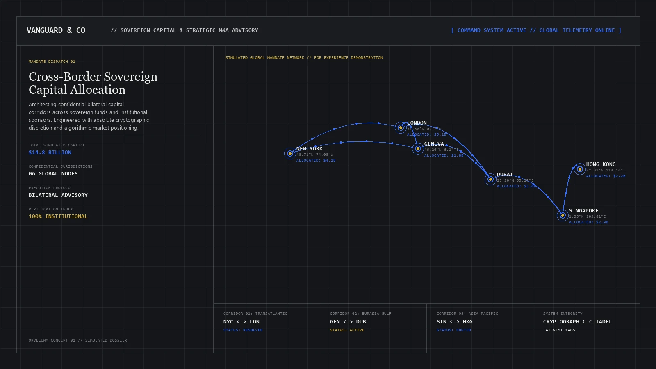Click the $14.8 BILLION value
656x369 pixels.
coord(50,153)
